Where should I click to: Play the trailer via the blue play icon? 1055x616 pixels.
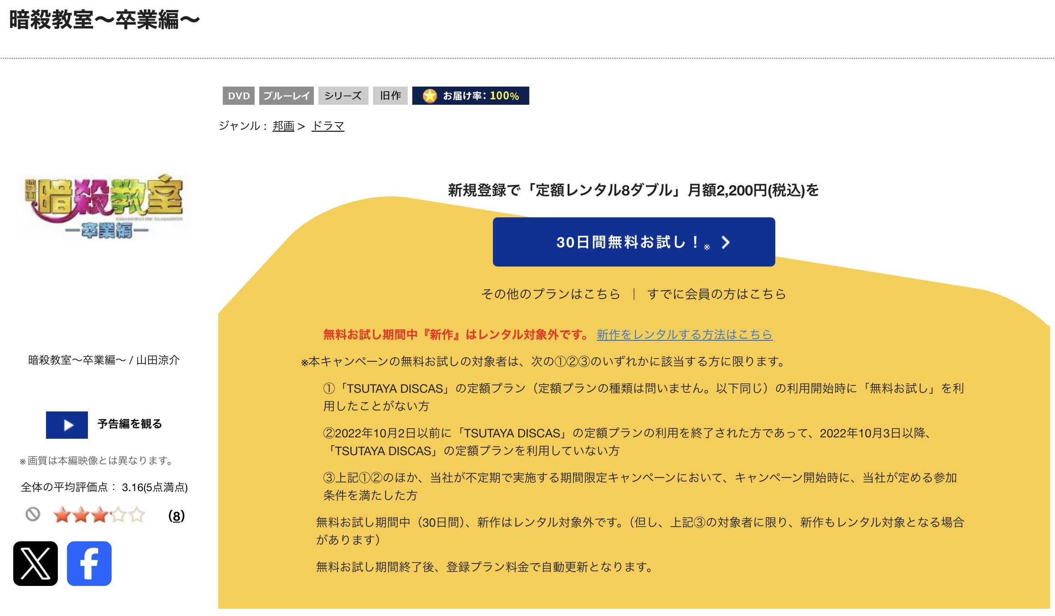pos(67,425)
